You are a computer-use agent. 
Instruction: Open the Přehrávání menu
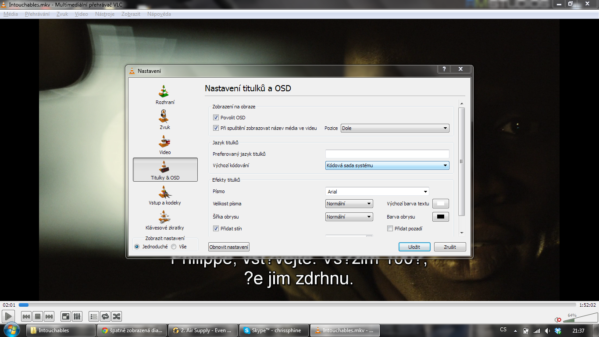[37, 14]
